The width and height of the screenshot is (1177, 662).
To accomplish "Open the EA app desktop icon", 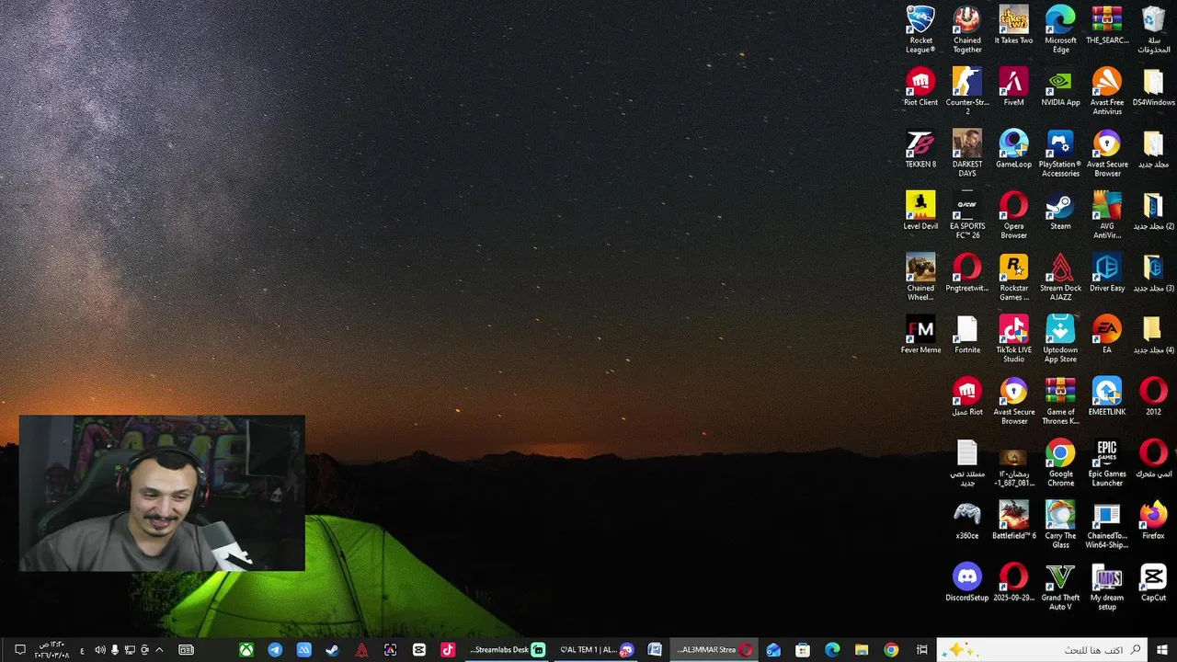I will tap(1107, 334).
